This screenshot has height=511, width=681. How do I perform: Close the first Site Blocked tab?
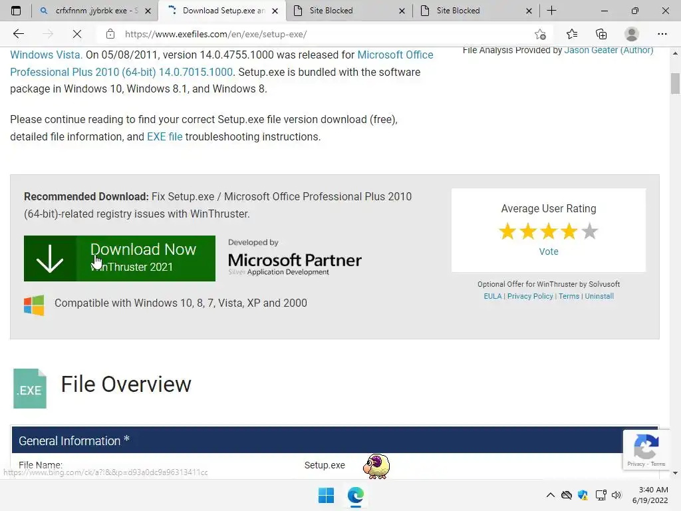tap(402, 11)
